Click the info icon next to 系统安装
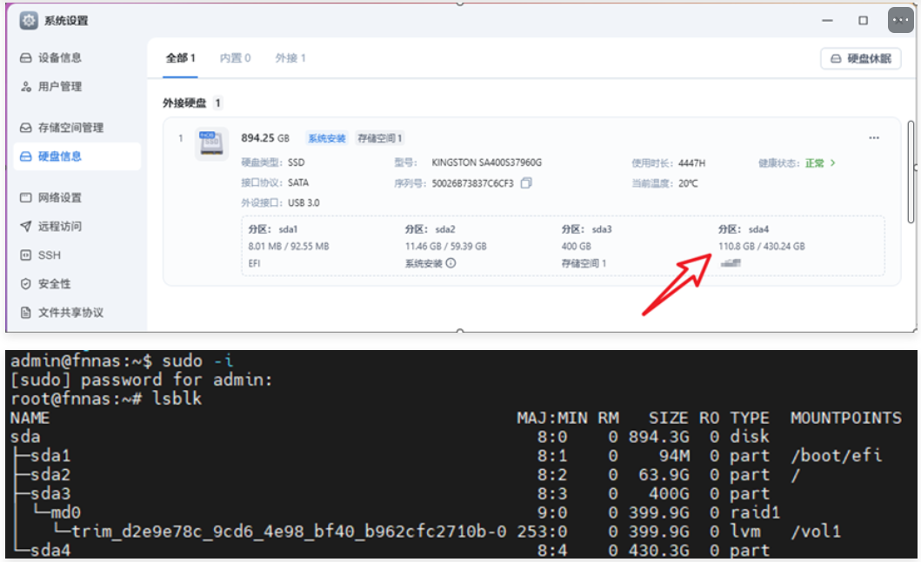 pyautogui.click(x=450, y=263)
